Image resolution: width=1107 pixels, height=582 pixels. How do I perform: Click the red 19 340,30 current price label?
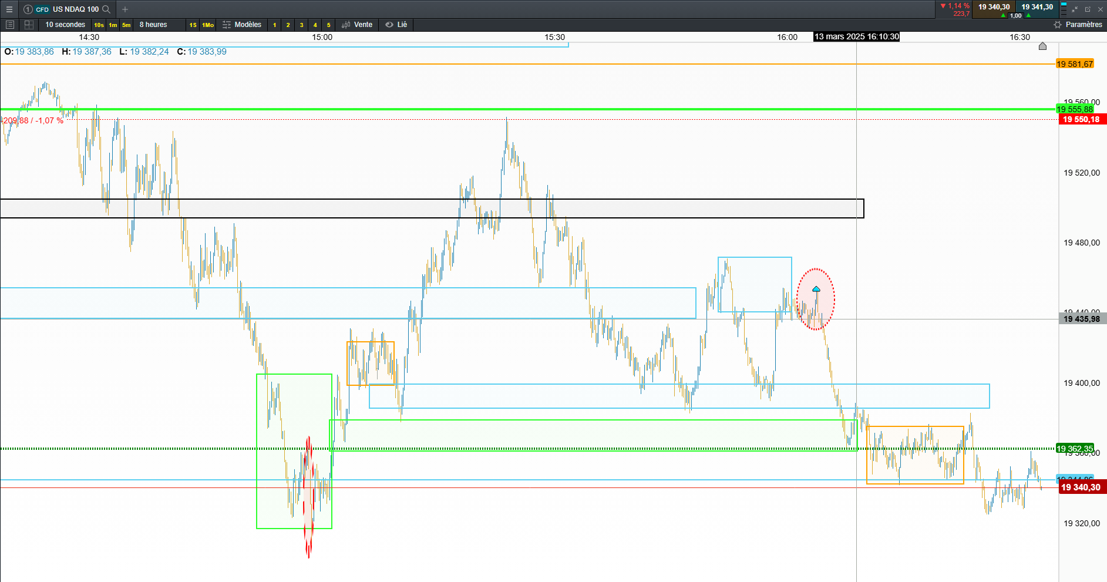point(1082,487)
